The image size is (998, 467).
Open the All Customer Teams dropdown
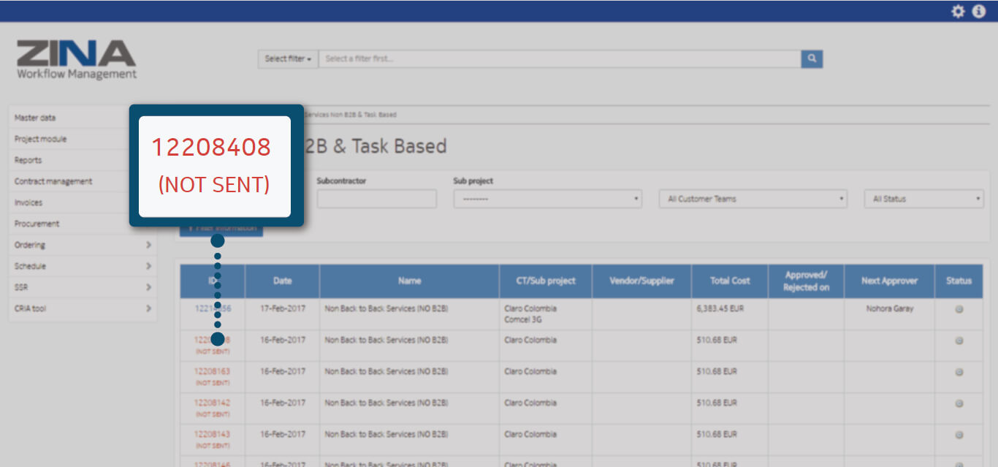click(753, 199)
